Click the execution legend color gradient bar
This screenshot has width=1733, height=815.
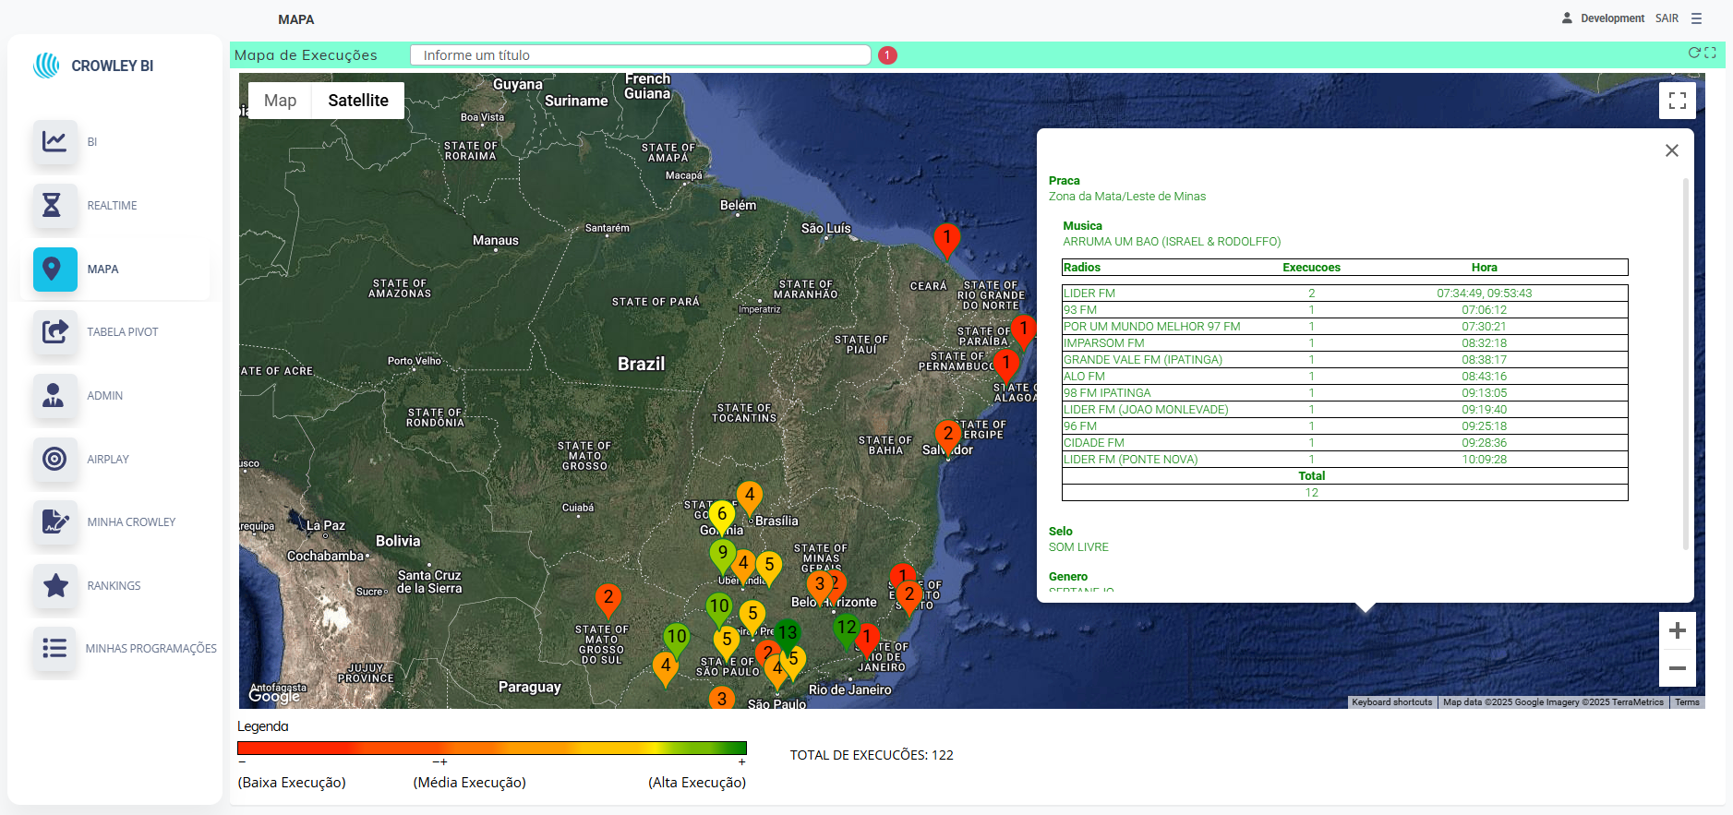491,749
